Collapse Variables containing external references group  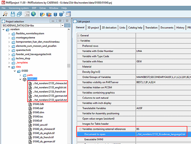pos(80,129)
